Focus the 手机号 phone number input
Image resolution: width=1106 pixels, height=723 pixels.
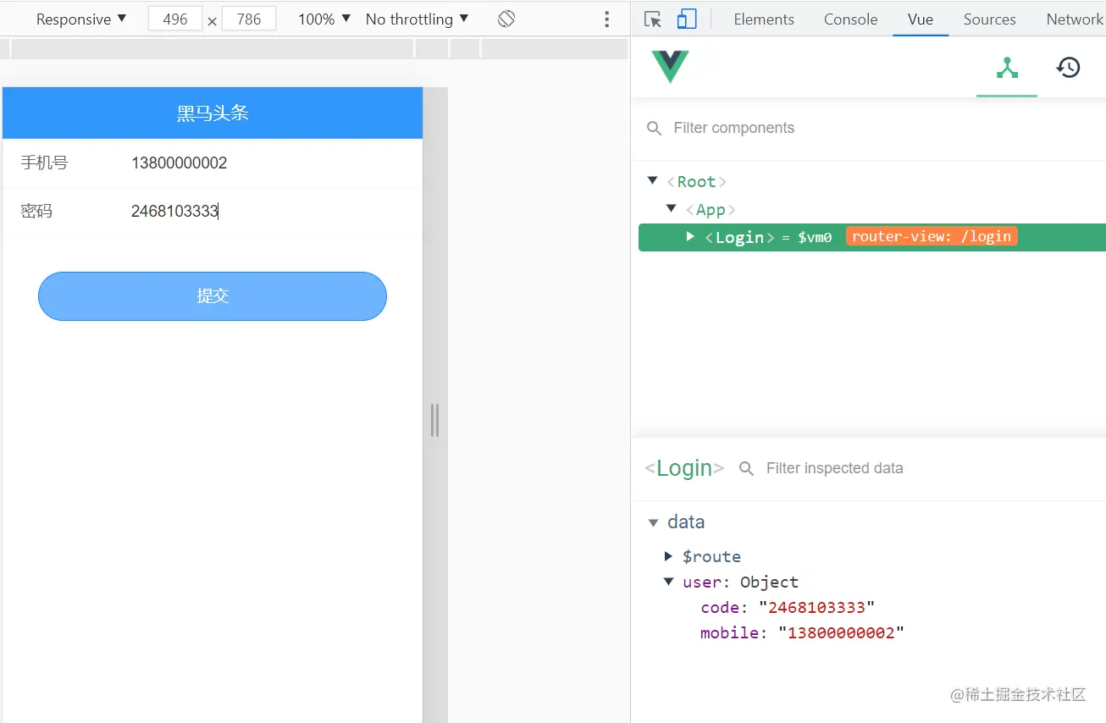[x=268, y=163]
